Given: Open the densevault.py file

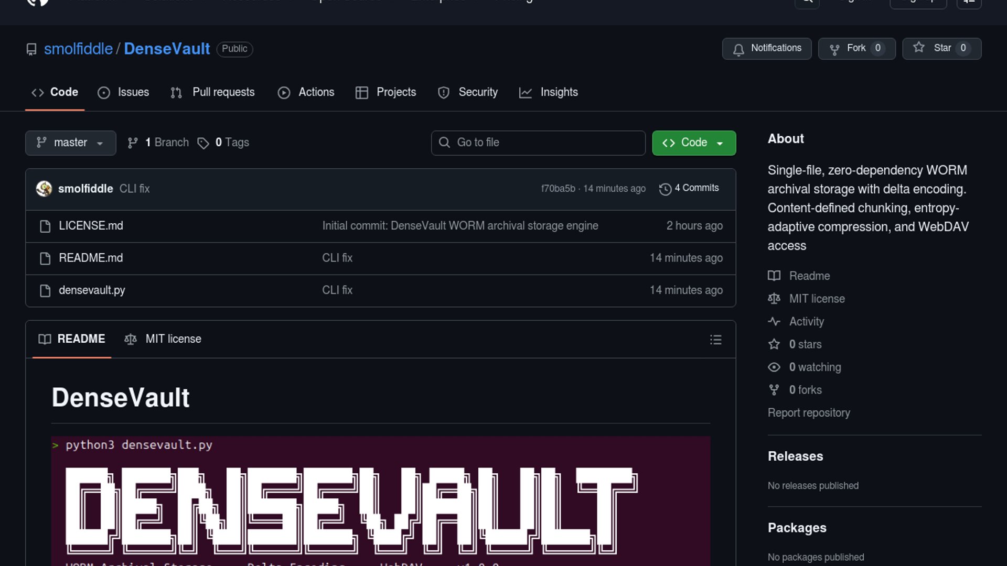Looking at the screenshot, I should (x=92, y=290).
